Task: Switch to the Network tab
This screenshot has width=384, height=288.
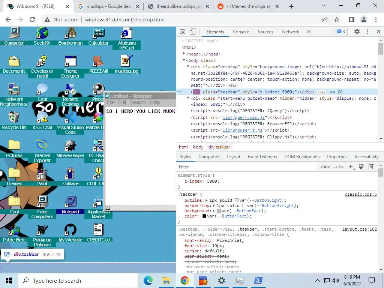Action: click(291, 31)
